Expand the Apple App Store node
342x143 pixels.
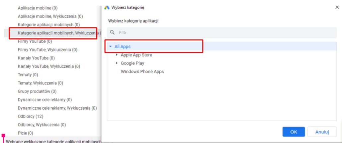pyautogui.click(x=117, y=55)
